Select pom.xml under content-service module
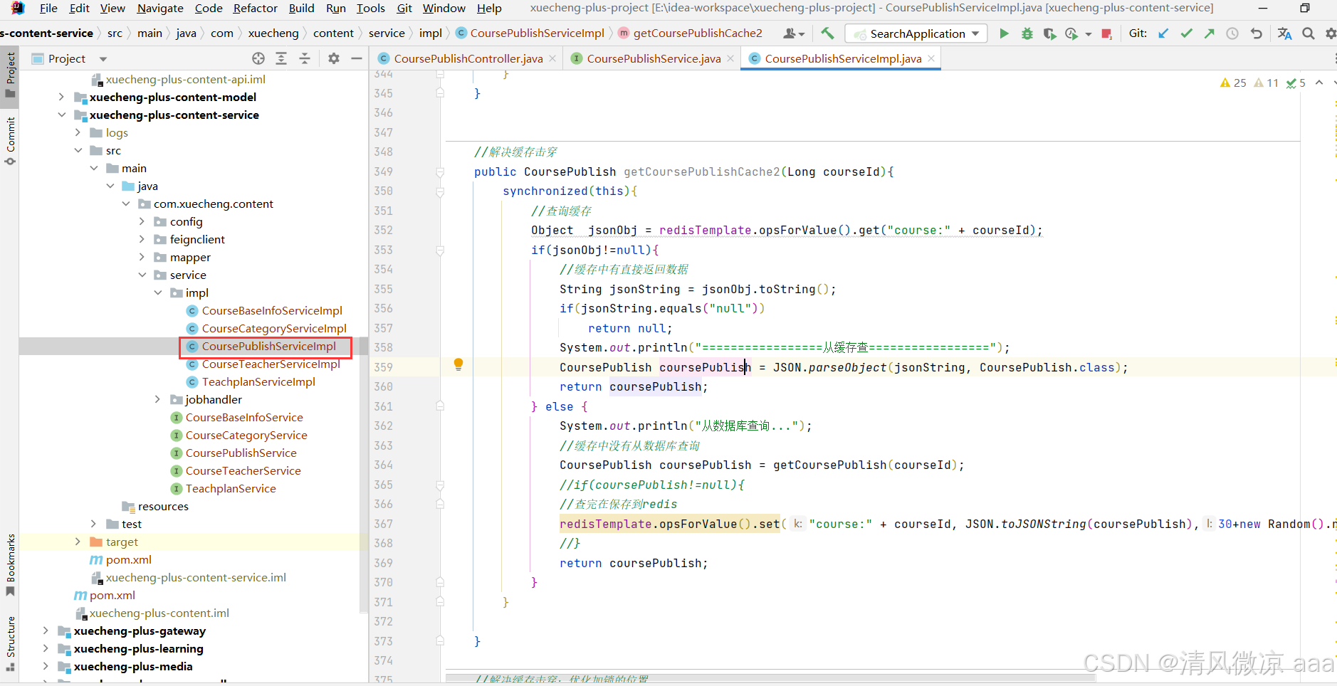Screen dimensions: 1337x686 128,559
